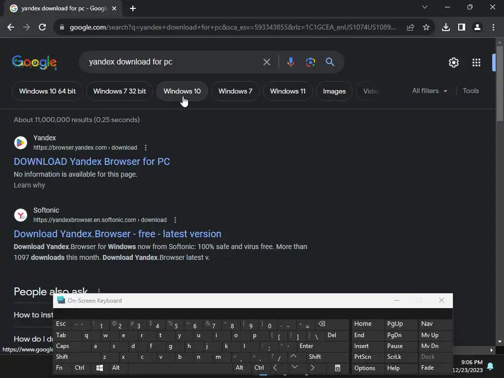Select the Windows 7 32 bit filter

tap(120, 91)
